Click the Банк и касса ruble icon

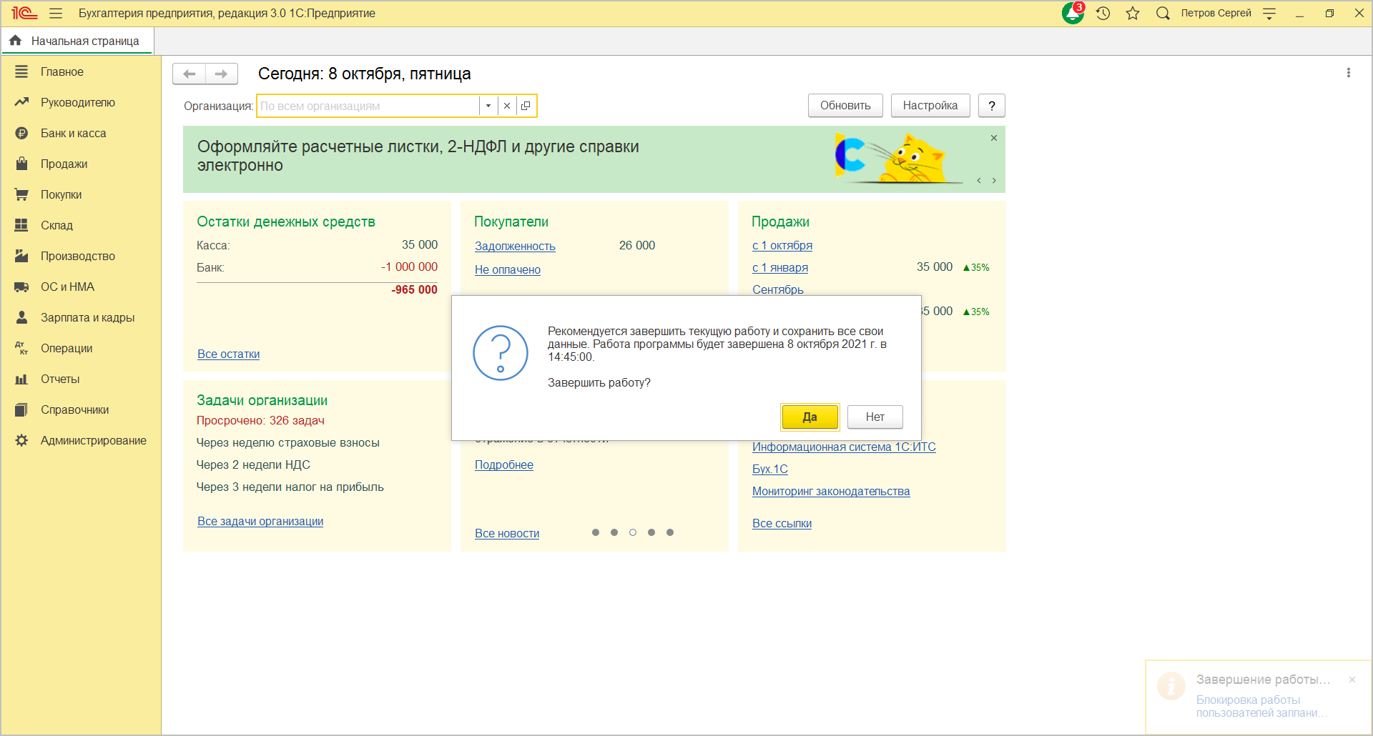(x=21, y=133)
